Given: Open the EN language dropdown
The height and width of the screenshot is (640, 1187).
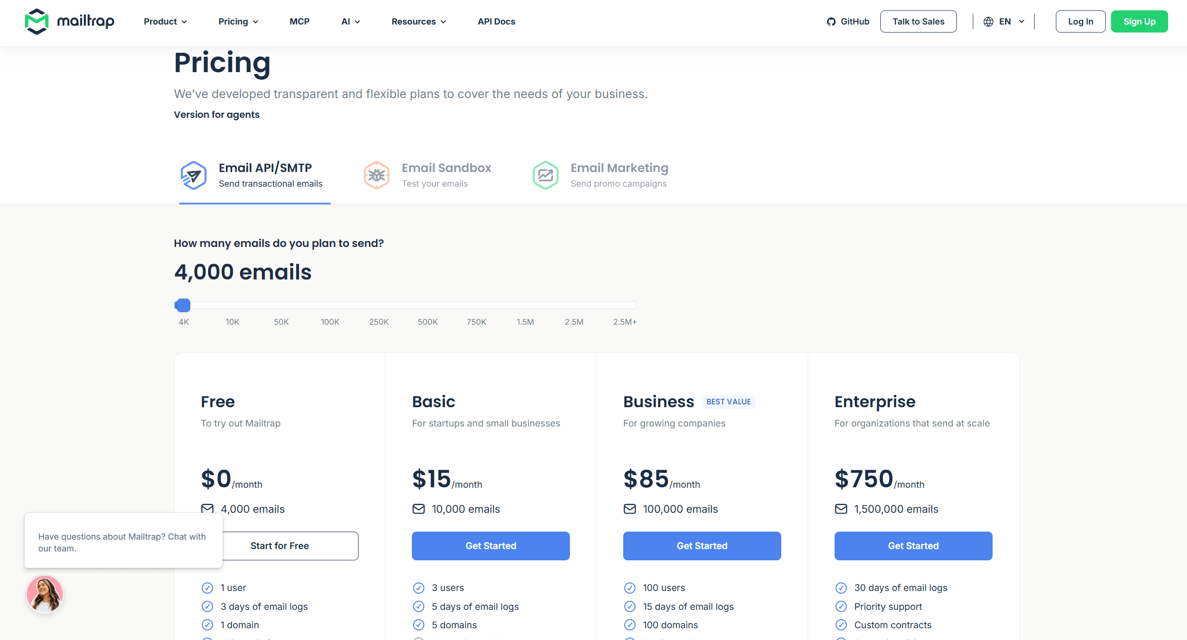Looking at the screenshot, I should (x=1004, y=22).
